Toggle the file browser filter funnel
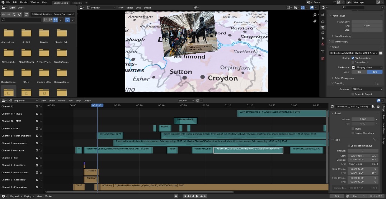386x199 pixels. pos(67,20)
